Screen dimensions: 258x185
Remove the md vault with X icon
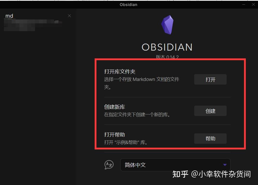[x=69, y=16]
